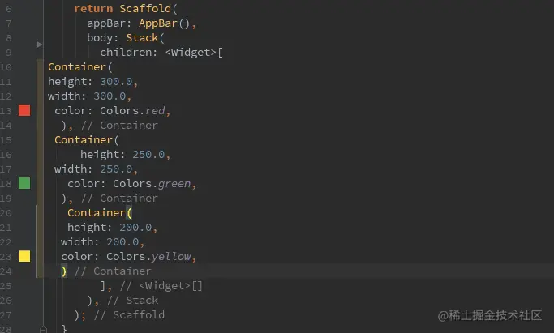Click the <Widget>[ type annotation

(194, 53)
